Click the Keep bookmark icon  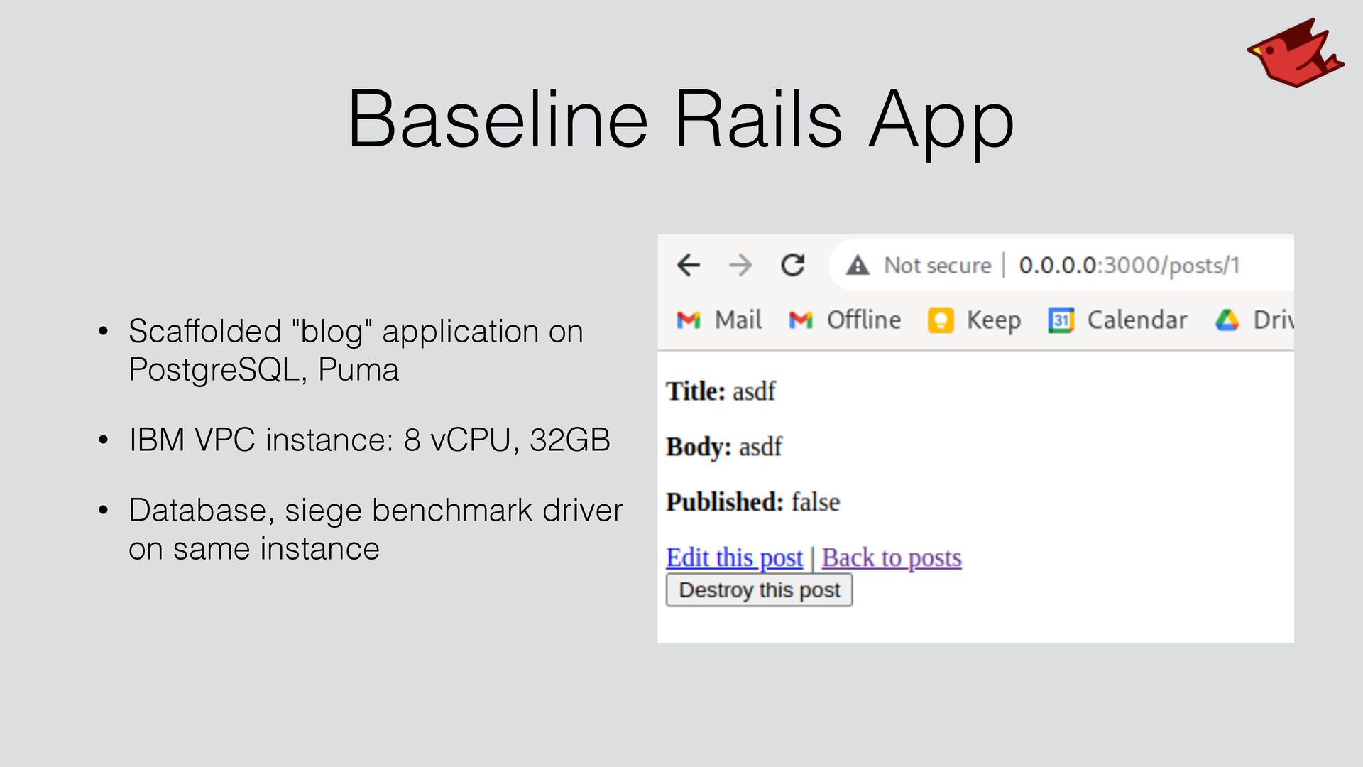(x=940, y=320)
